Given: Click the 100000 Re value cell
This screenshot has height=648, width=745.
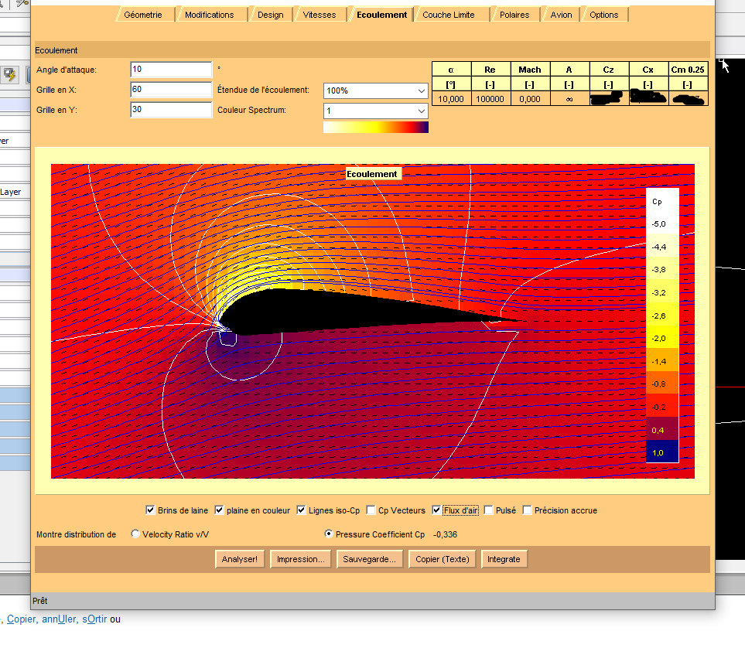Looking at the screenshot, I should [490, 99].
